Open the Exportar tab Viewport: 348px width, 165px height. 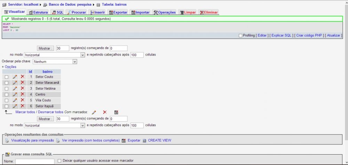coord(118,13)
